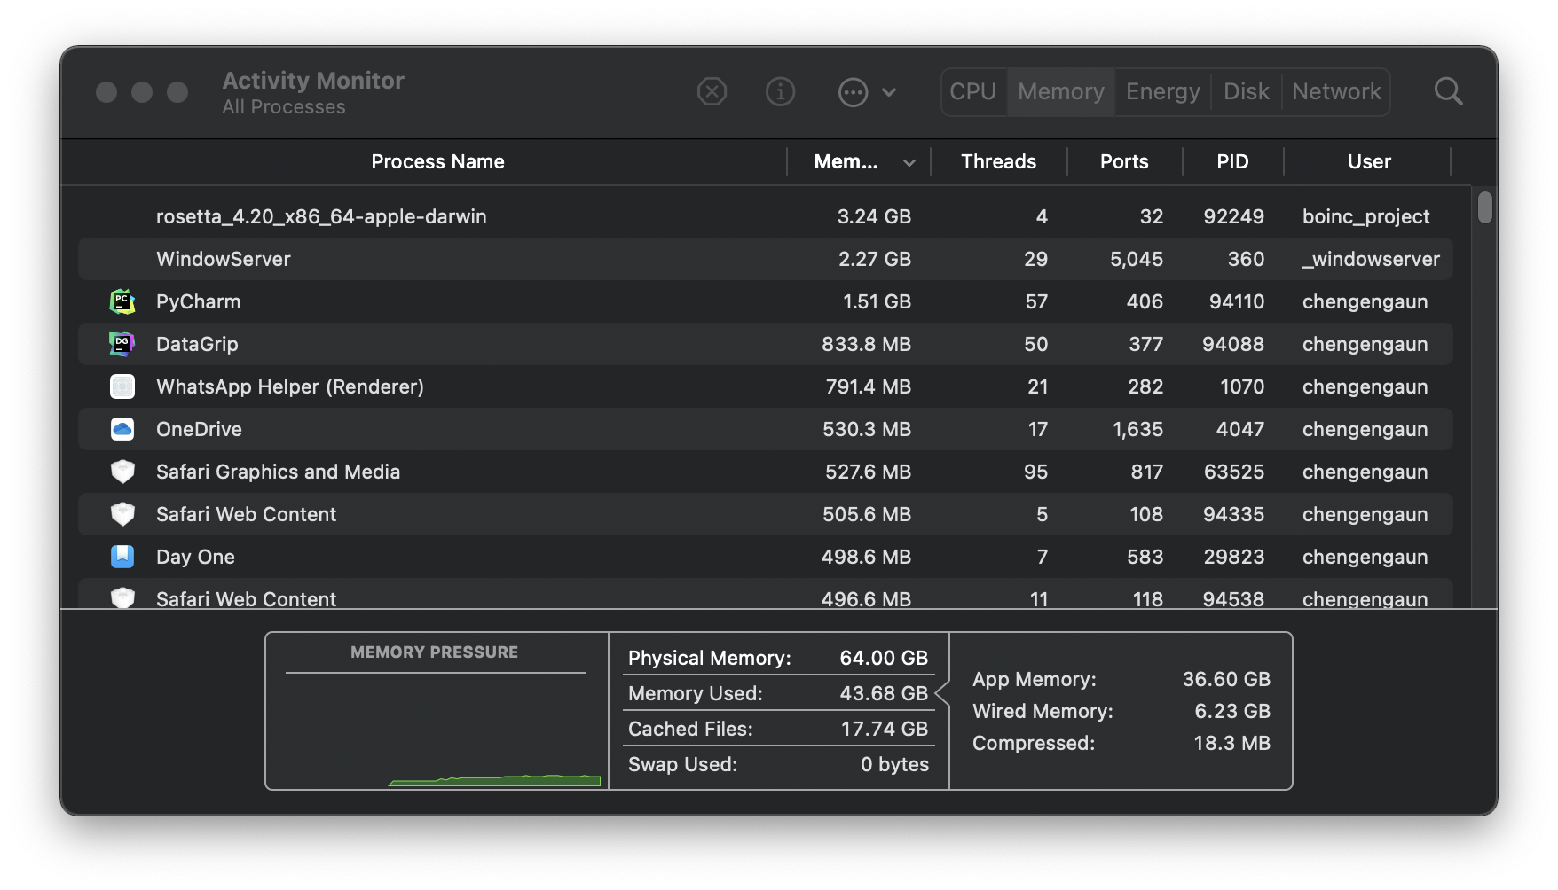Switch to the Energy tab
The width and height of the screenshot is (1558, 890).
(1162, 91)
